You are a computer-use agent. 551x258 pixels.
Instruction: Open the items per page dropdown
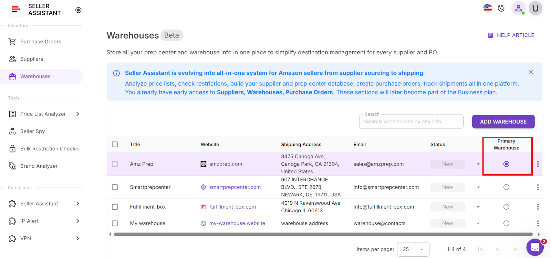coord(413,249)
